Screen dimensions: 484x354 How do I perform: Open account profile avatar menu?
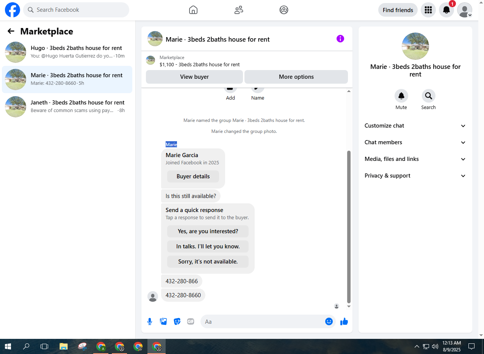465,10
